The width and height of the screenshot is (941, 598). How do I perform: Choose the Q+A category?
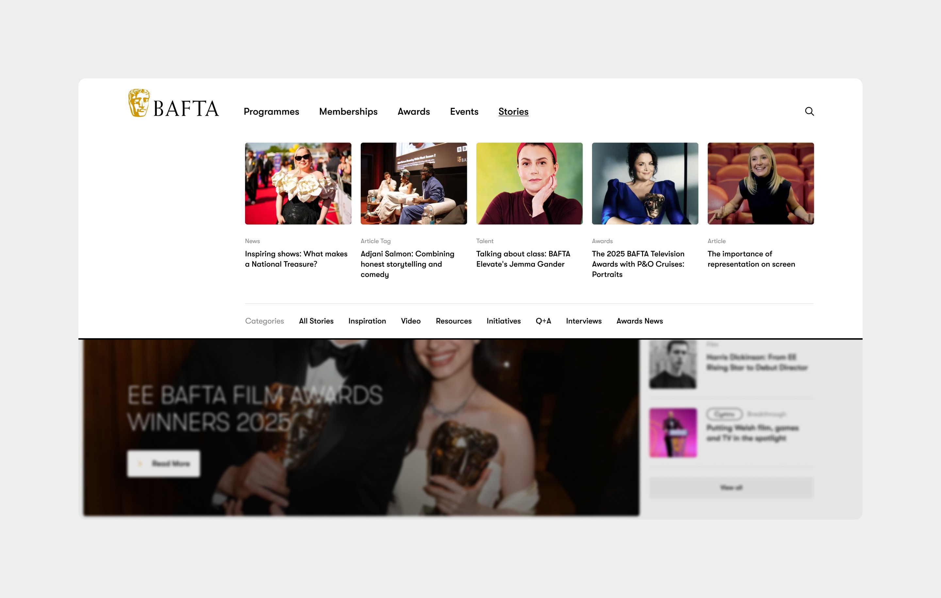543,321
